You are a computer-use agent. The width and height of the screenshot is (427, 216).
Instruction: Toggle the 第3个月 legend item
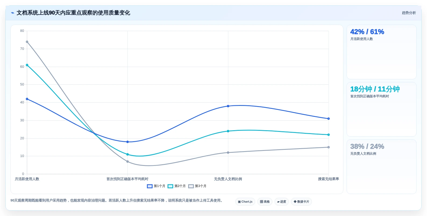tap(197, 186)
